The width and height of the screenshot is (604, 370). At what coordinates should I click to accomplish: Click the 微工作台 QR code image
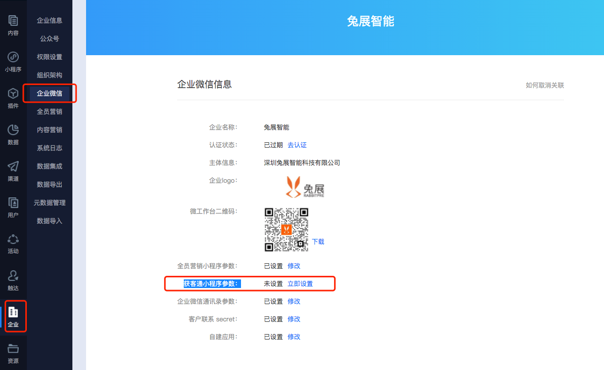pyautogui.click(x=286, y=229)
